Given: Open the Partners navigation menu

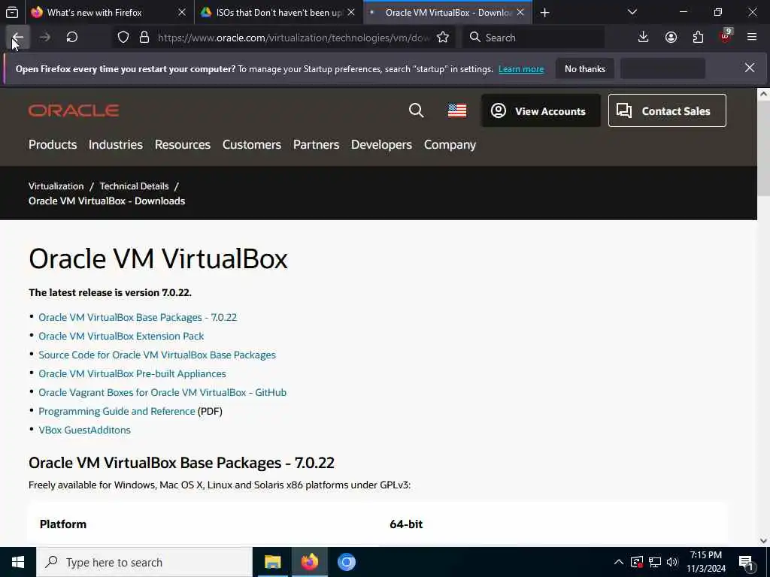Looking at the screenshot, I should click(317, 145).
